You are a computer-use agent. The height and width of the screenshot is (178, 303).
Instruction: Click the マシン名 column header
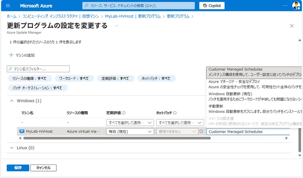point(27,113)
